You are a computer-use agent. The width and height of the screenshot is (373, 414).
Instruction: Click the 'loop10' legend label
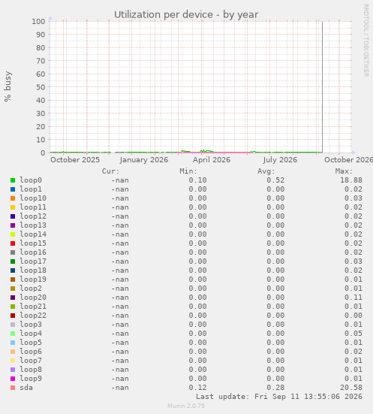pyautogui.click(x=33, y=198)
